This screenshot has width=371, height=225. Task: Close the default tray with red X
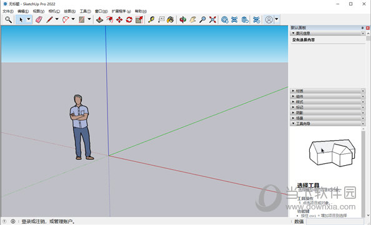pyautogui.click(x=368, y=28)
